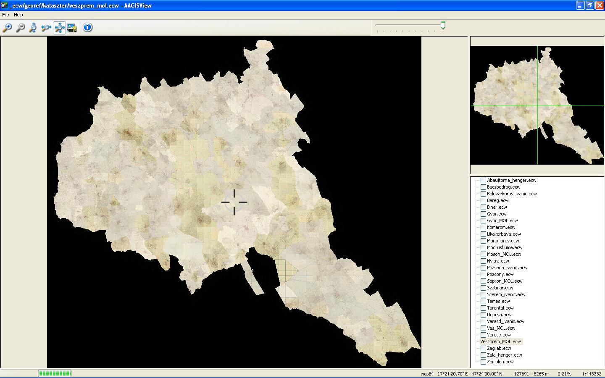Tick the Bereg.ecw checkbox
This screenshot has width=605, height=378.
pyautogui.click(x=483, y=200)
